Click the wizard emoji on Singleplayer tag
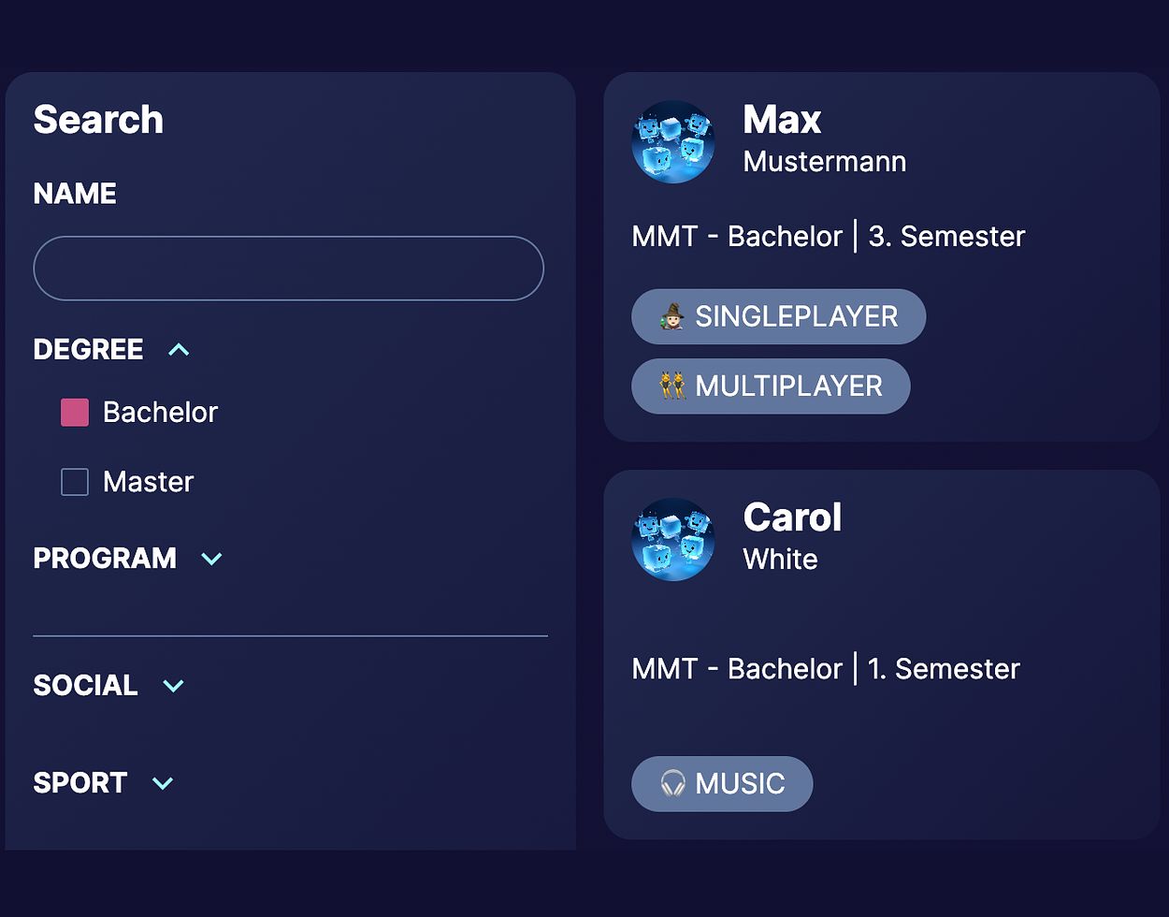The width and height of the screenshot is (1169, 917). click(x=671, y=316)
